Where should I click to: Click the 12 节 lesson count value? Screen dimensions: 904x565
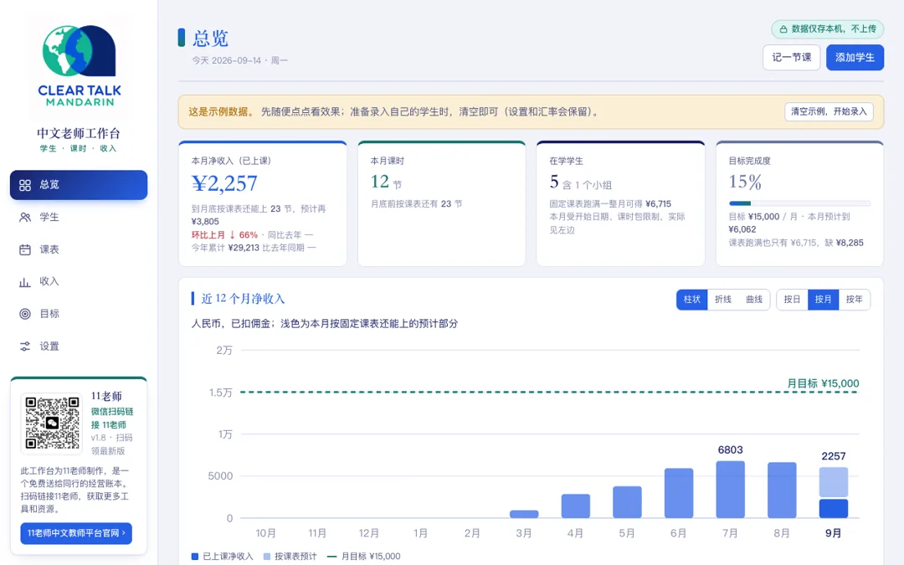tap(386, 182)
